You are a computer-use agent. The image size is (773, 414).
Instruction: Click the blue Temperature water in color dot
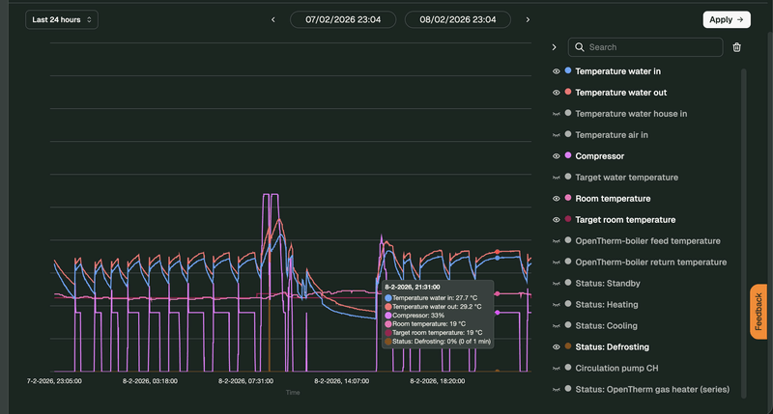(568, 71)
